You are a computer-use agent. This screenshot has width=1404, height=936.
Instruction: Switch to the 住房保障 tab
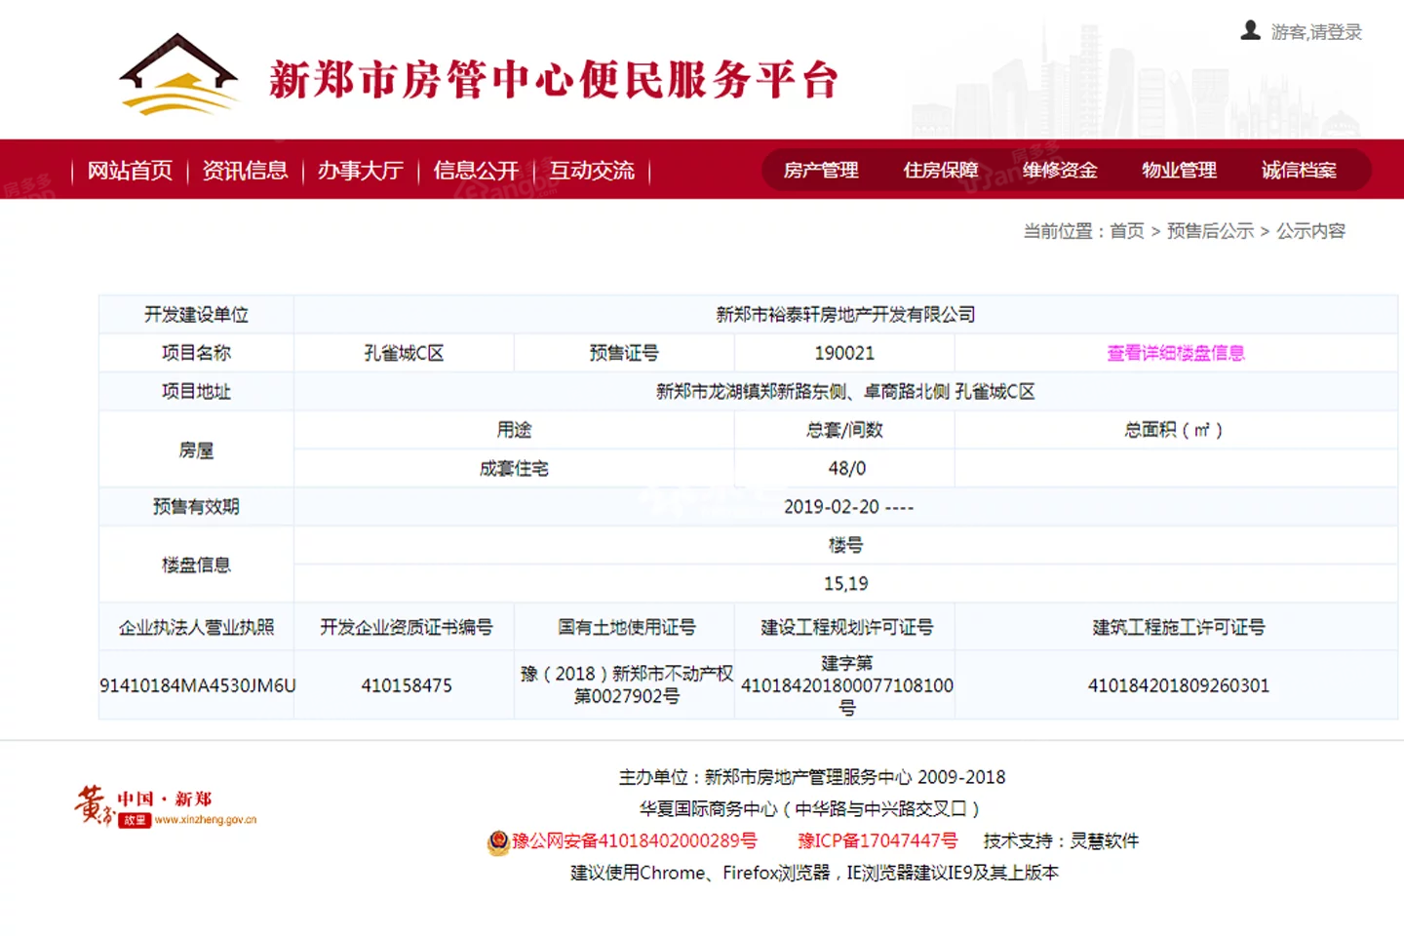pos(940,171)
